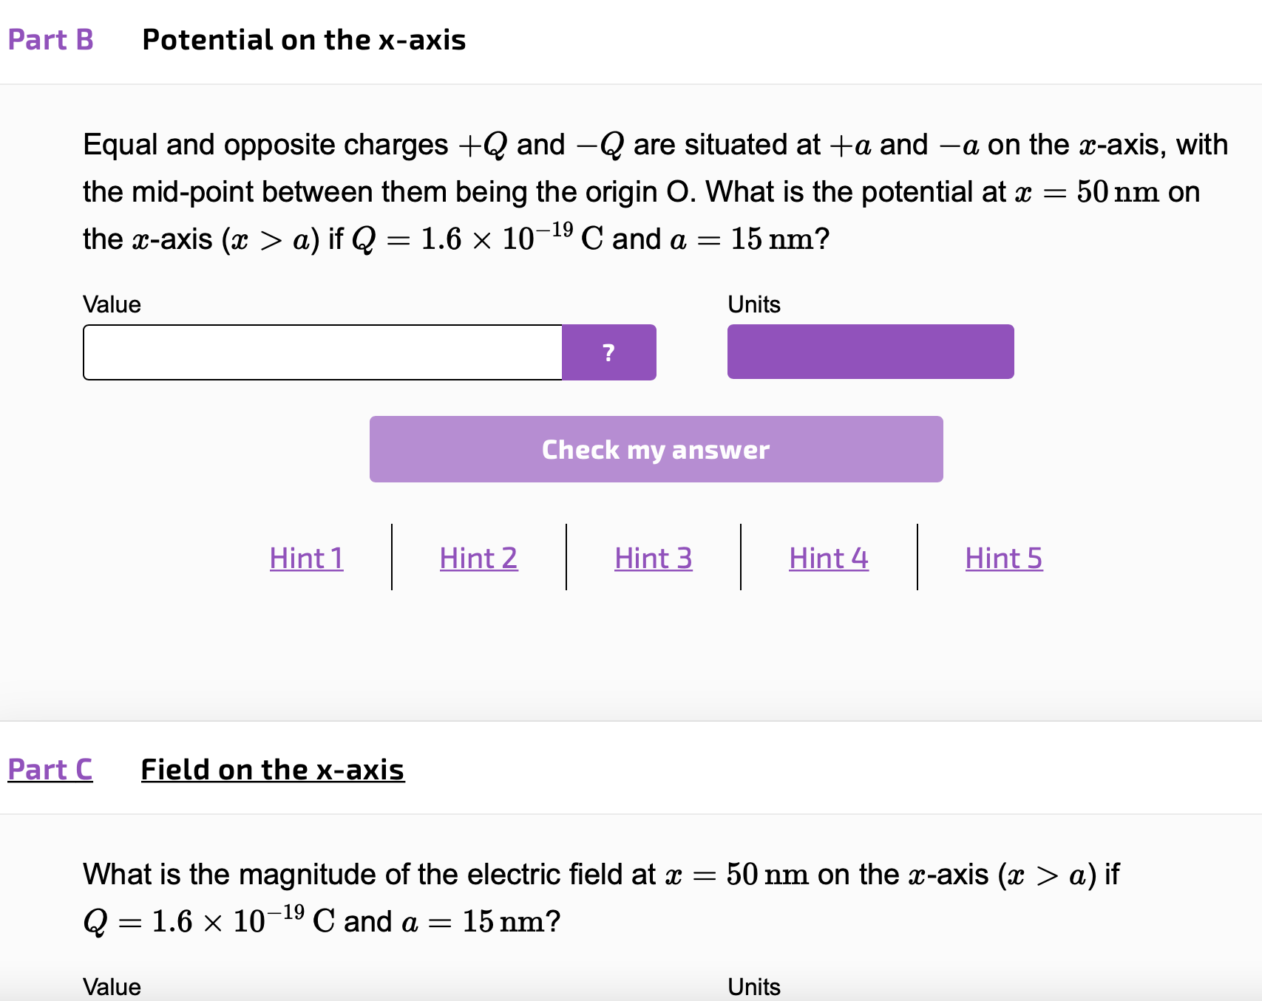Click the purple Units selector box

[870, 352]
